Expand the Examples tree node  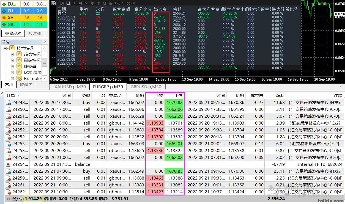(12, 79)
